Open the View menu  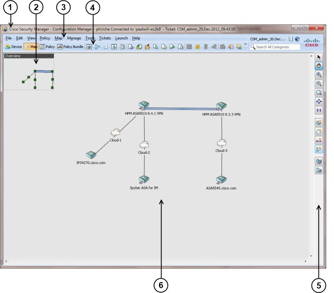pos(31,38)
